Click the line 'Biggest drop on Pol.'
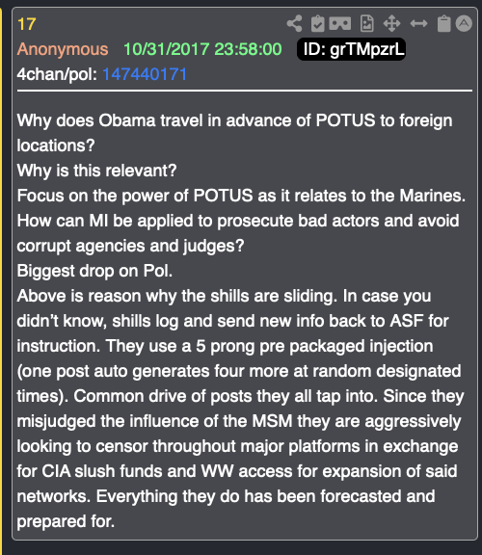Screen dimensions: 482x555 click(x=94, y=271)
